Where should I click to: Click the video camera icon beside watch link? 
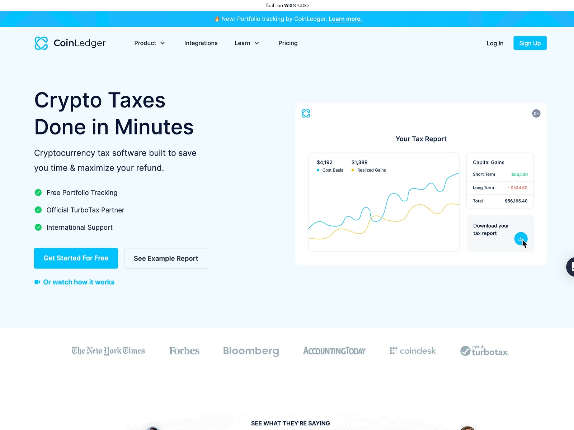coord(37,282)
